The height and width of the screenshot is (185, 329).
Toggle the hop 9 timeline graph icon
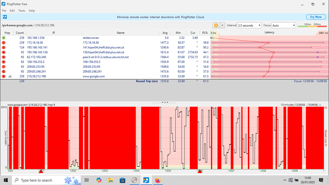tap(10, 76)
